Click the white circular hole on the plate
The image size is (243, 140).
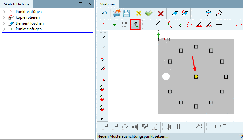[x=166, y=76]
